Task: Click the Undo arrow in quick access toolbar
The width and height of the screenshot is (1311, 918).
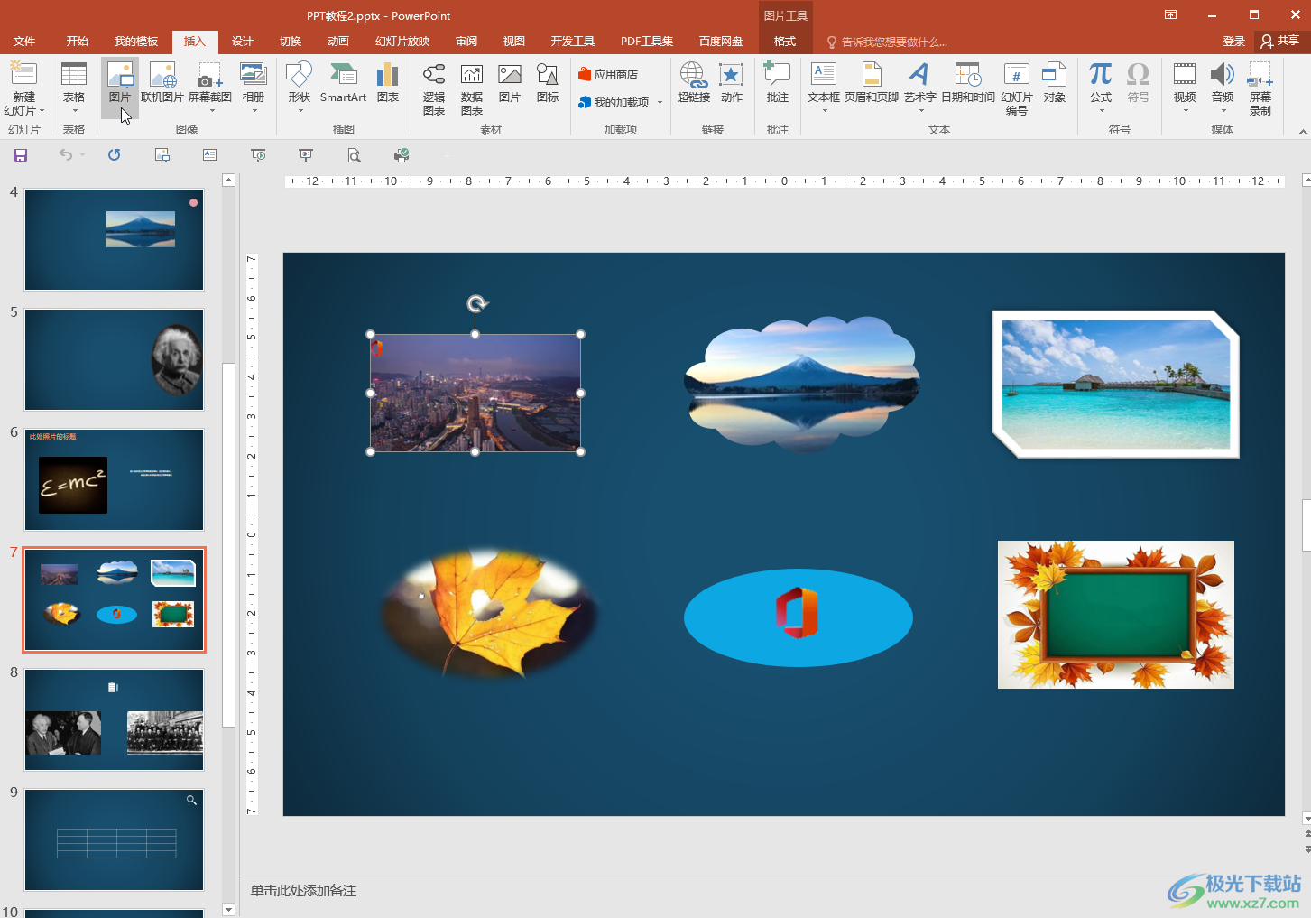Action: point(66,155)
